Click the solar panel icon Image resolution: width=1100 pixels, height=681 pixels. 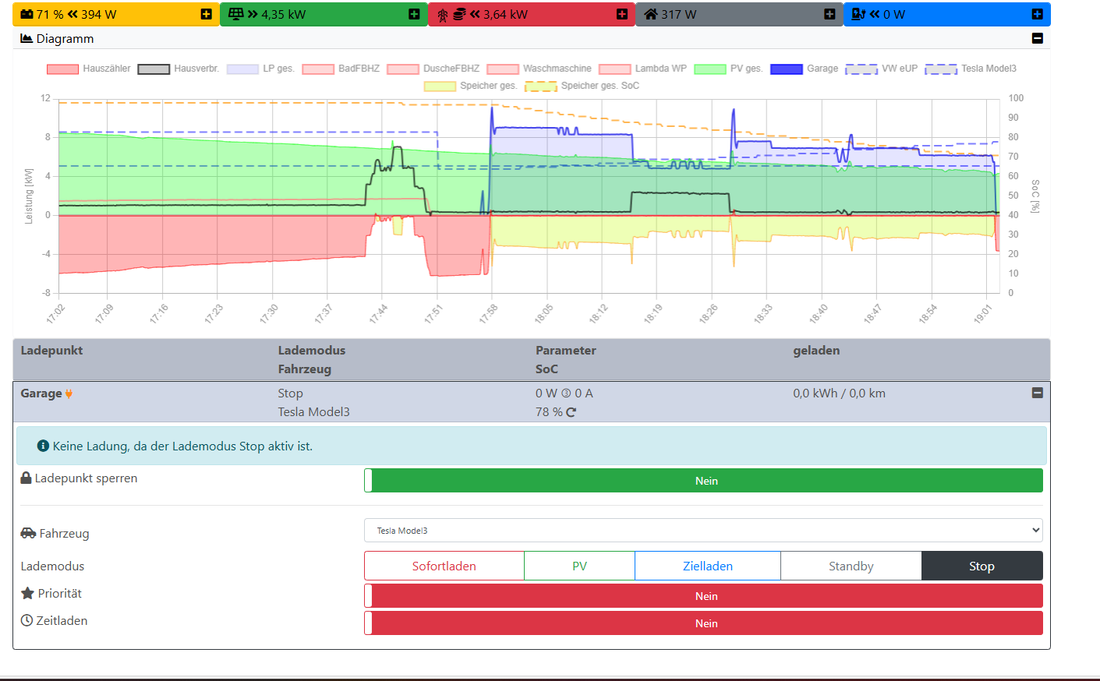pyautogui.click(x=235, y=14)
